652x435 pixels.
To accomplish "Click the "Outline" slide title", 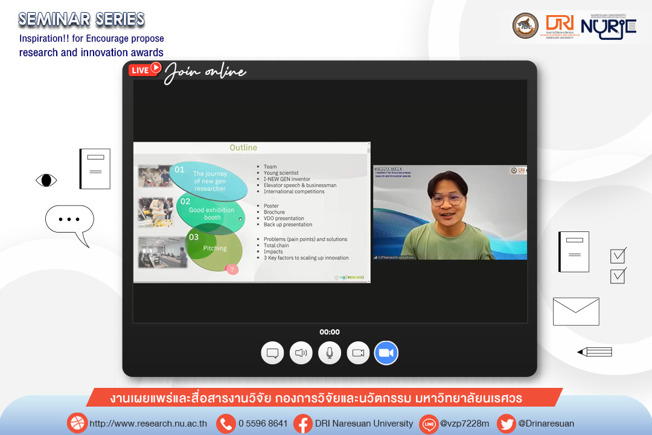I will pyautogui.click(x=243, y=147).
